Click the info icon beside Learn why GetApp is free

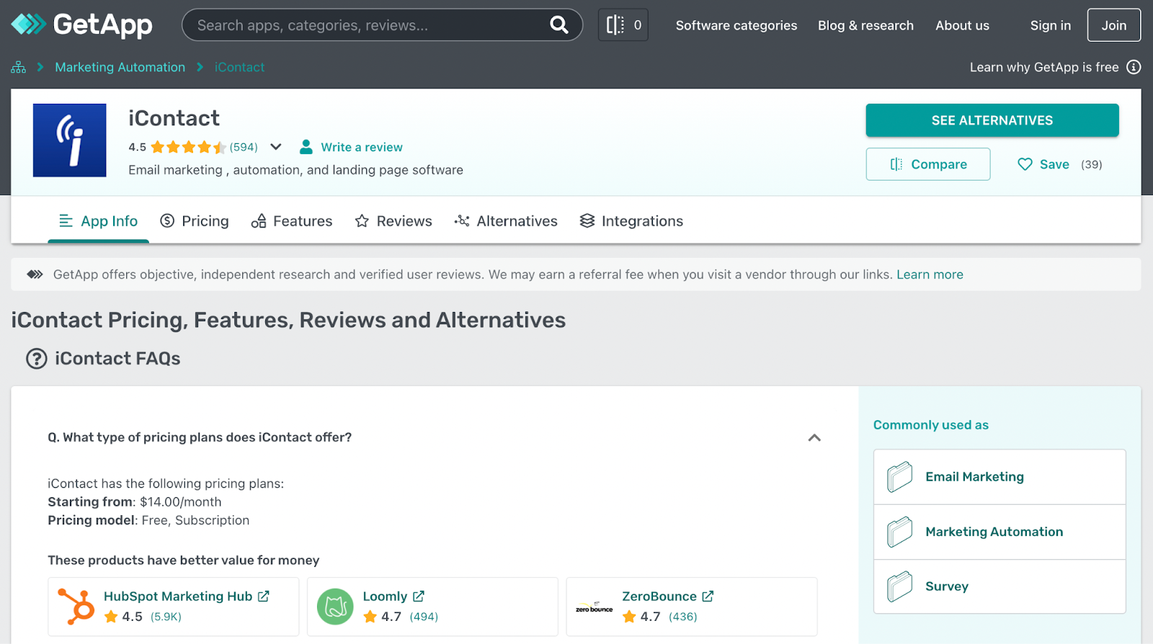(1134, 67)
